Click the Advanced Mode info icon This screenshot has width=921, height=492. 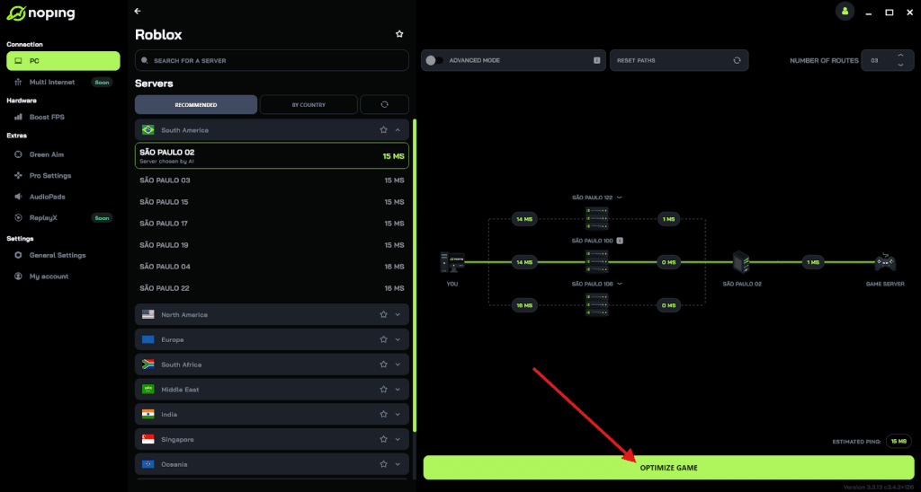coord(597,60)
